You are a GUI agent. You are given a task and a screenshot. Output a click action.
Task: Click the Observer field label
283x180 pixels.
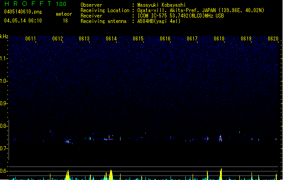91,5
